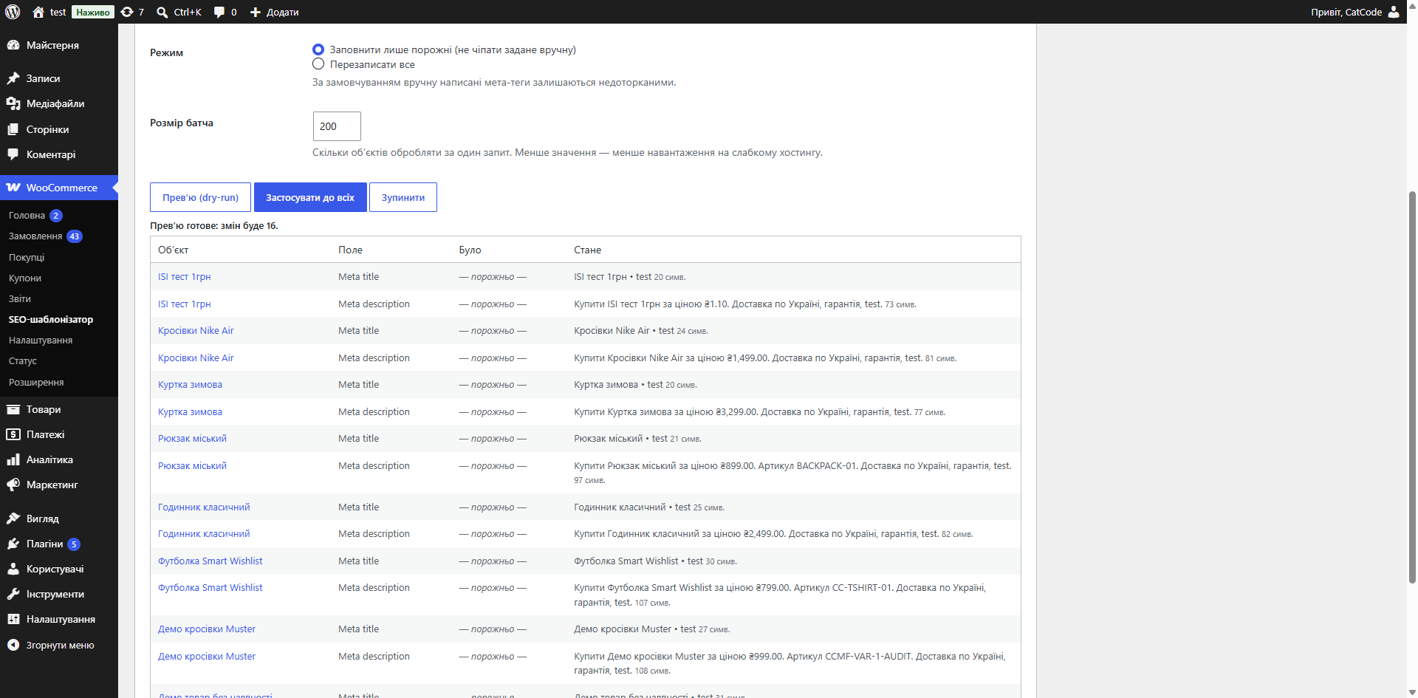Click the plus icon for Додати

(x=256, y=12)
